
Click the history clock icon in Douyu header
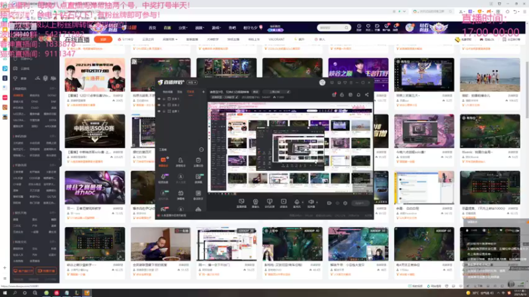click(359, 26)
